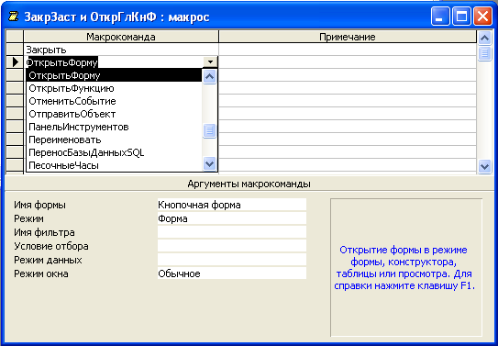The height and width of the screenshot is (346, 498).
Task: Click the macro grid scrollbar thumb
Action: (484, 53)
